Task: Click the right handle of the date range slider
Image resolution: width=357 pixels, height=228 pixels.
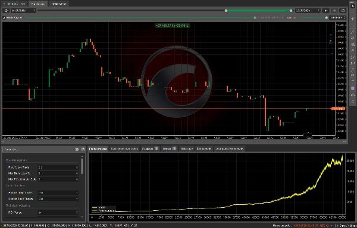Action: coord(291,11)
